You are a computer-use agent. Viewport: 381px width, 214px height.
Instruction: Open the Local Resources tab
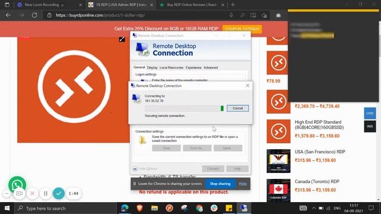point(171,68)
